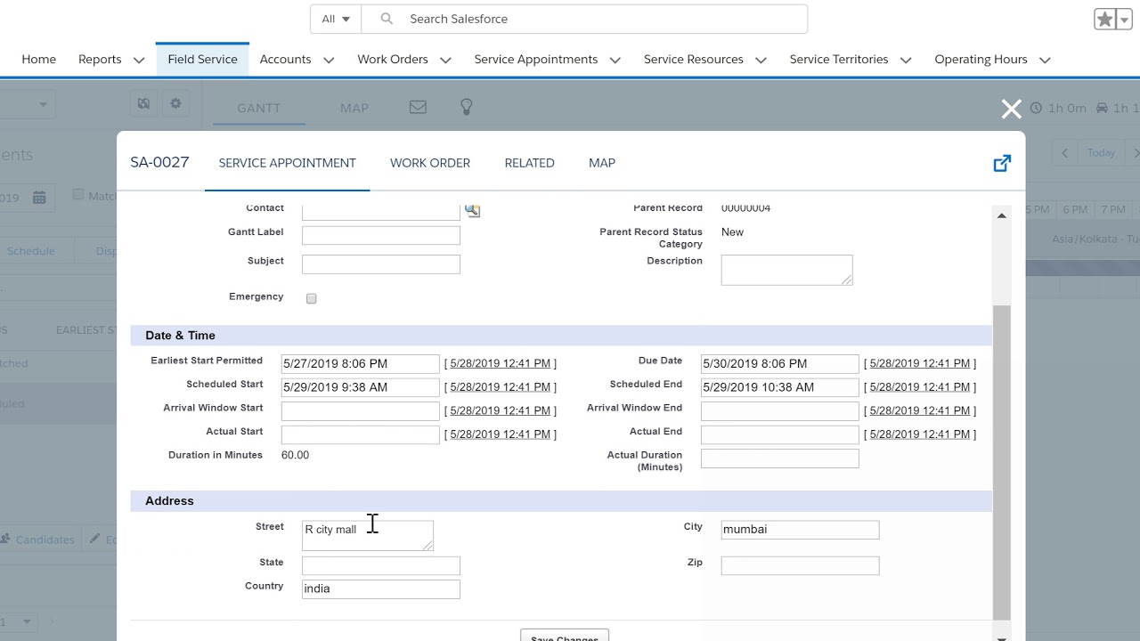1140x641 pixels.
Task: Expand Service Resources menu chevron
Action: (761, 60)
